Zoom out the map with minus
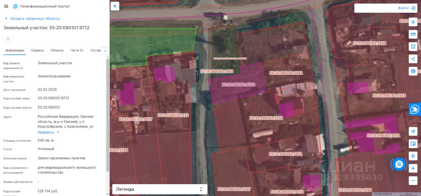Screen dimensions: 421x196 (413, 181)
